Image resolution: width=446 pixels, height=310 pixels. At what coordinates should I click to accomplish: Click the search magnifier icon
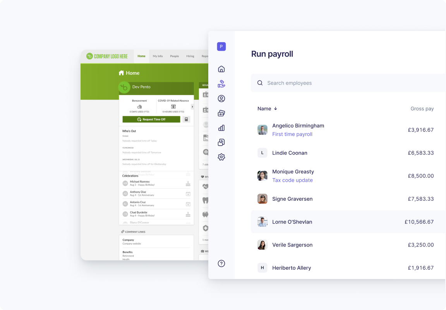point(260,83)
